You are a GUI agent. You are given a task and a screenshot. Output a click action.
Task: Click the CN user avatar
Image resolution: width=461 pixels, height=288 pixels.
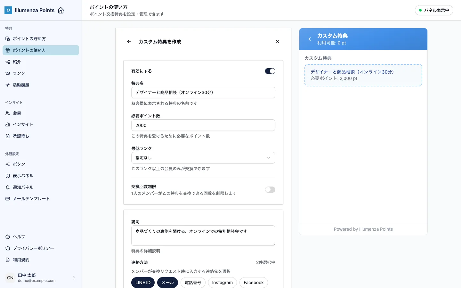pyautogui.click(x=10, y=278)
